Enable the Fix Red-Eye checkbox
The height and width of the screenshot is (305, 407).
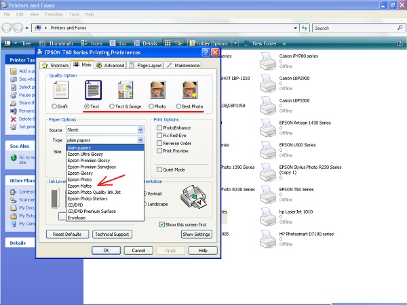[159, 135]
